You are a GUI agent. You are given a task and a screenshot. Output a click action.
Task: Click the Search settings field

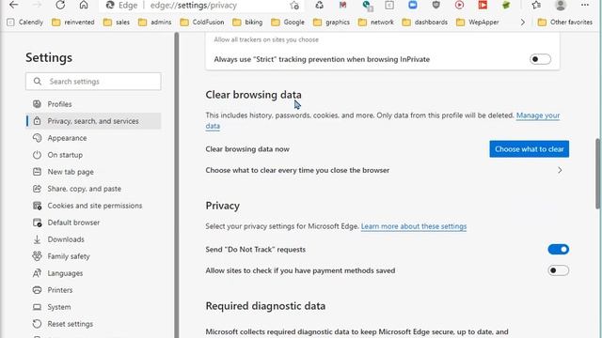click(x=93, y=82)
